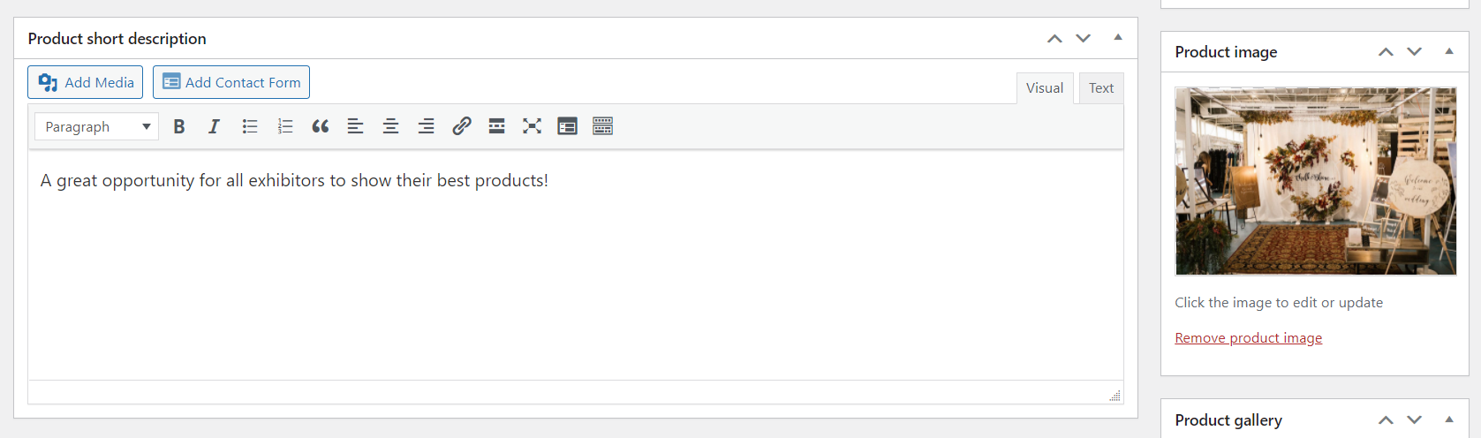Center align the text

point(390,126)
